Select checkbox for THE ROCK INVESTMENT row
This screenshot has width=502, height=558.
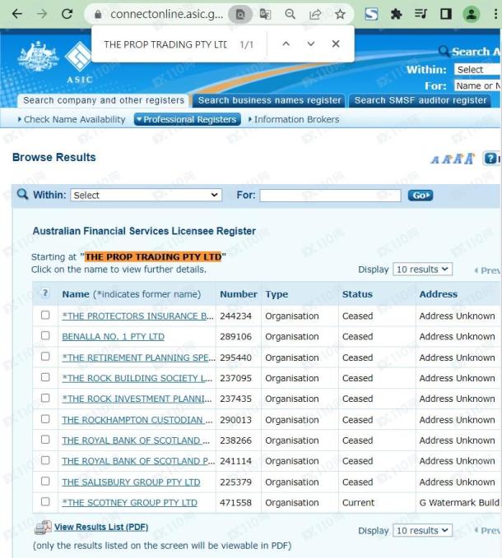point(45,398)
